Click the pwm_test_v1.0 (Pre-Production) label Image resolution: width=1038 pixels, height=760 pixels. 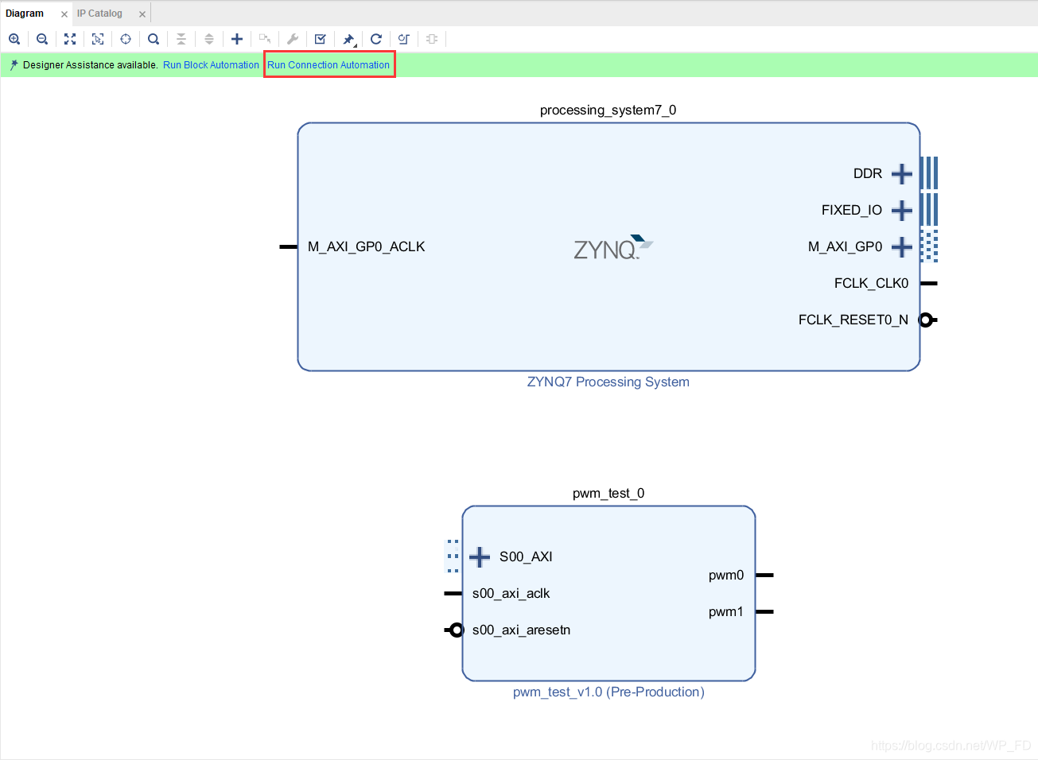608,692
